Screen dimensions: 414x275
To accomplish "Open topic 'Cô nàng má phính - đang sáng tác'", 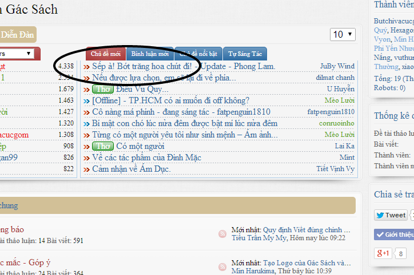I will [181, 112].
